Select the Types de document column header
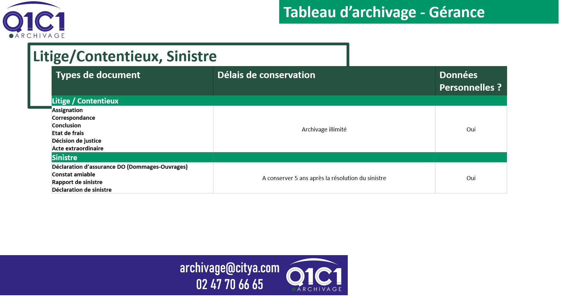563x298 pixels. click(x=98, y=75)
